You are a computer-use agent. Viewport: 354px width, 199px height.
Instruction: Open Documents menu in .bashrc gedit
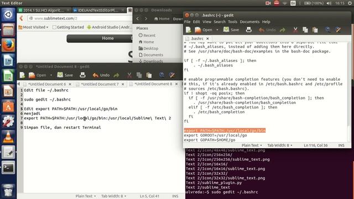click(249, 22)
